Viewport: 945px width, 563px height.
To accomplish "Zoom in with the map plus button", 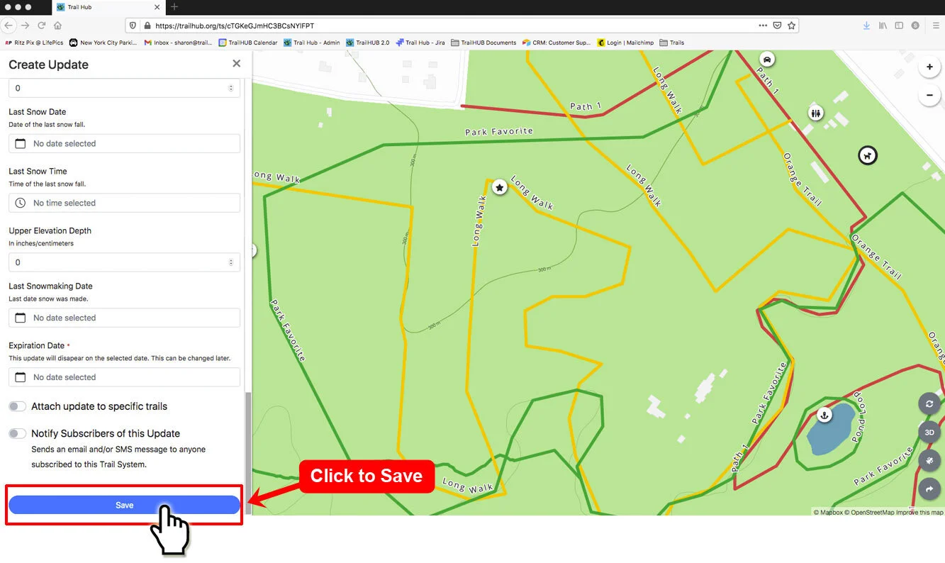I will coord(929,67).
